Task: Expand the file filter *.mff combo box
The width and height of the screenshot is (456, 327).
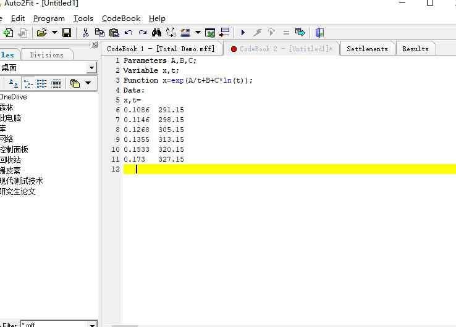Action: pos(92,325)
